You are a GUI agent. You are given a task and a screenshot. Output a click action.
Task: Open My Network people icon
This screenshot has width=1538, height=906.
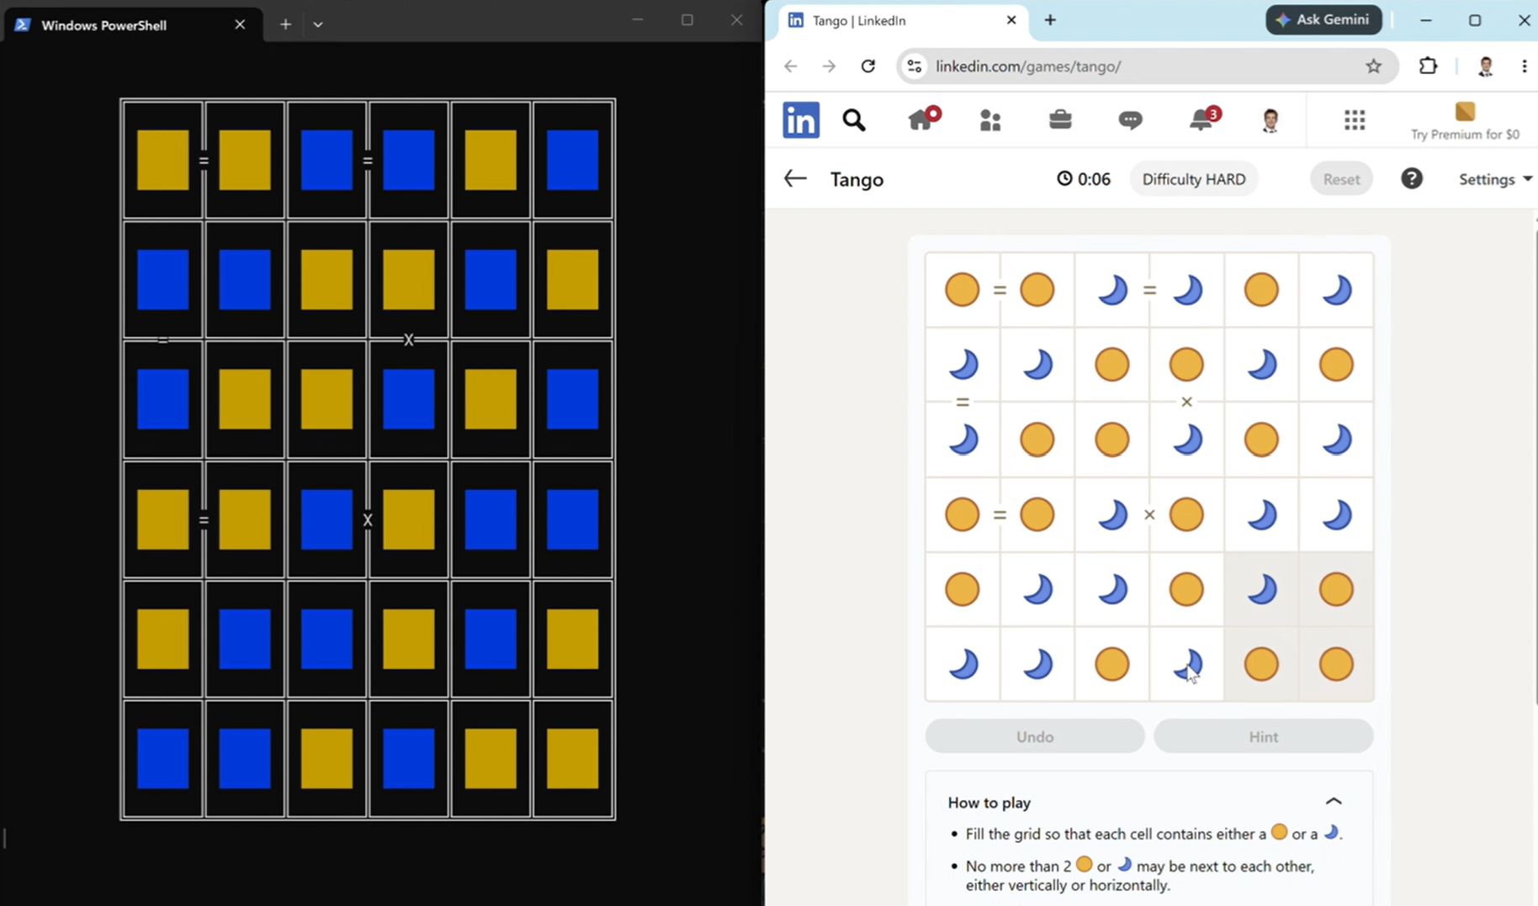[x=990, y=120]
